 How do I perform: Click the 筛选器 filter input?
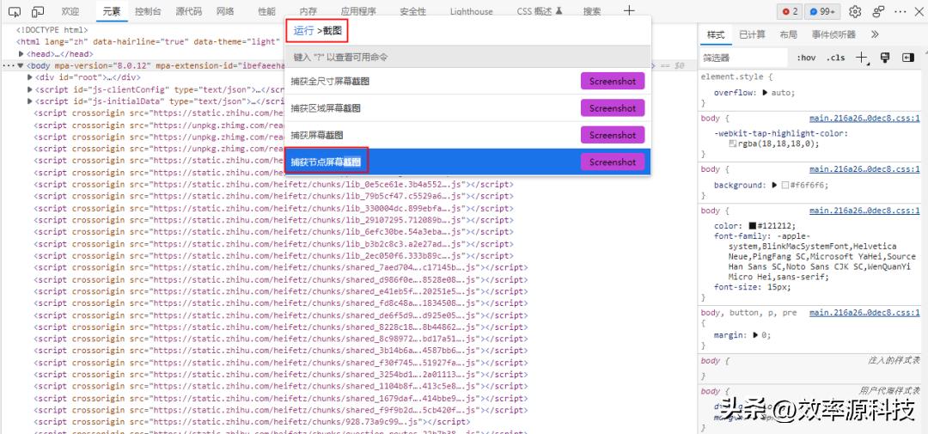tap(744, 58)
